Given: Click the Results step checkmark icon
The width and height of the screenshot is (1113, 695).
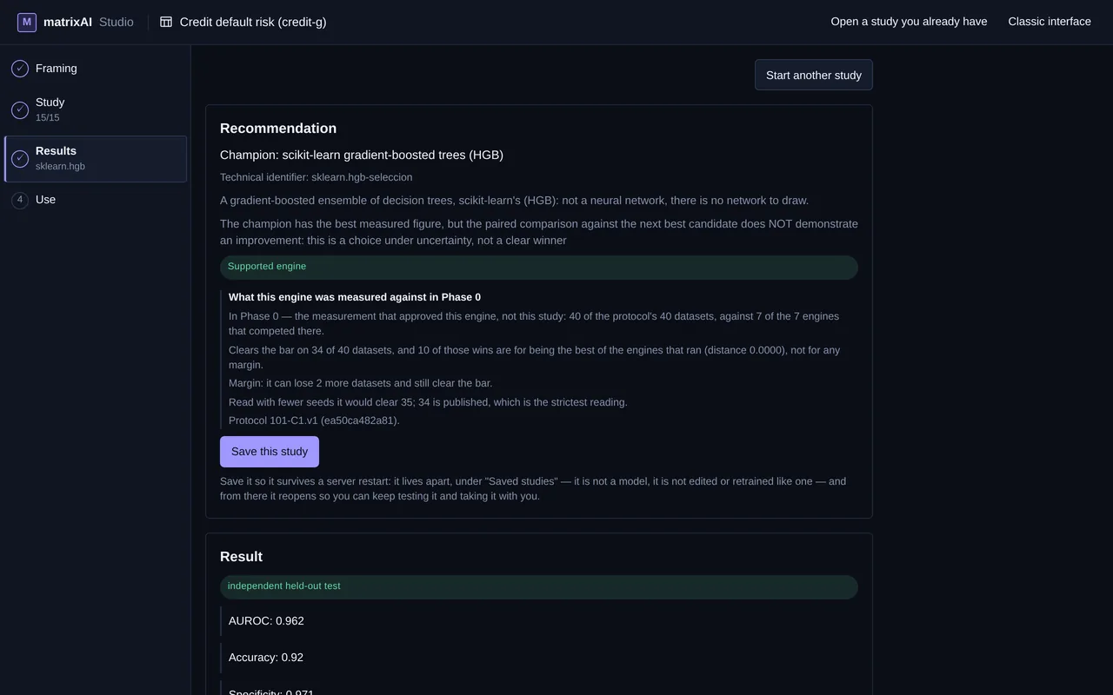Looking at the screenshot, I should pos(20,159).
